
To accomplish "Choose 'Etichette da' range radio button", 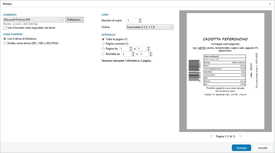I will coord(103,54).
